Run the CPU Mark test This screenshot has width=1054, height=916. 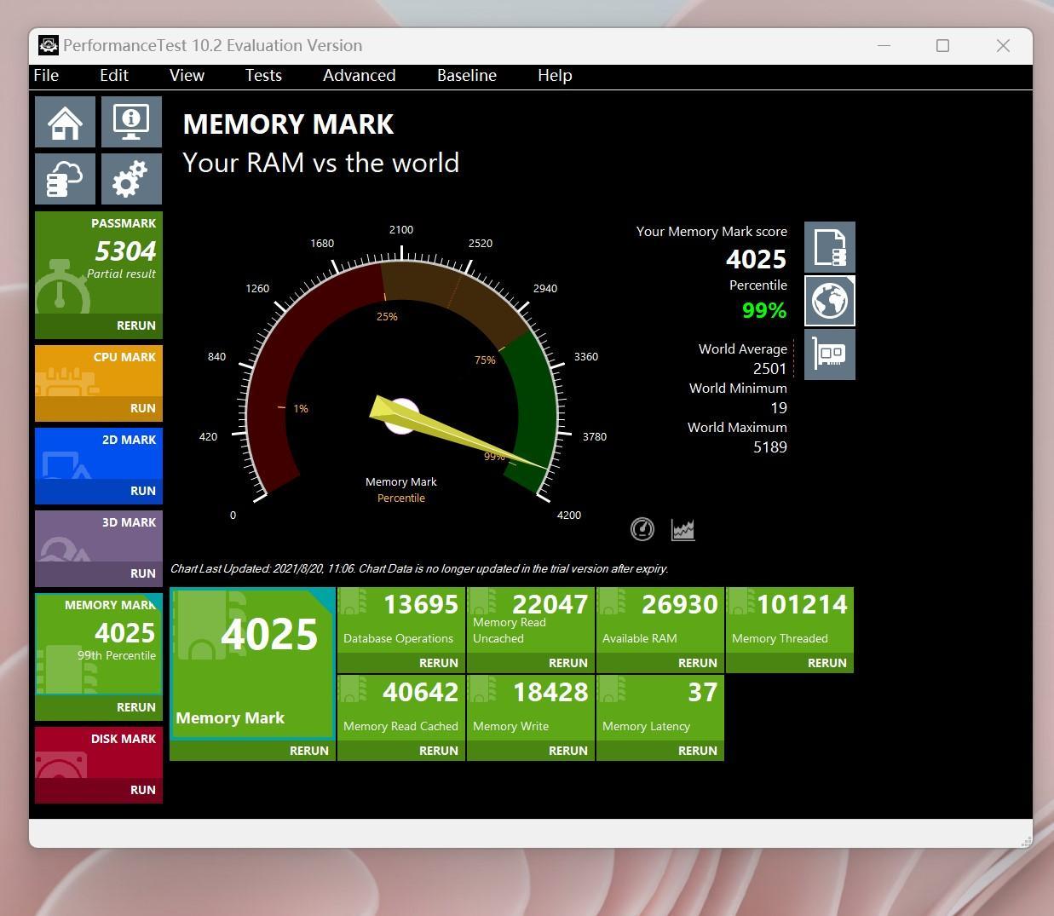tap(142, 408)
